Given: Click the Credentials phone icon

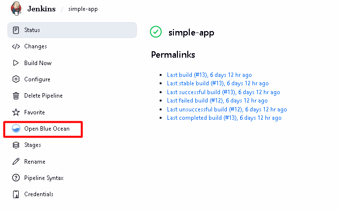Looking at the screenshot, I should 16,194.
